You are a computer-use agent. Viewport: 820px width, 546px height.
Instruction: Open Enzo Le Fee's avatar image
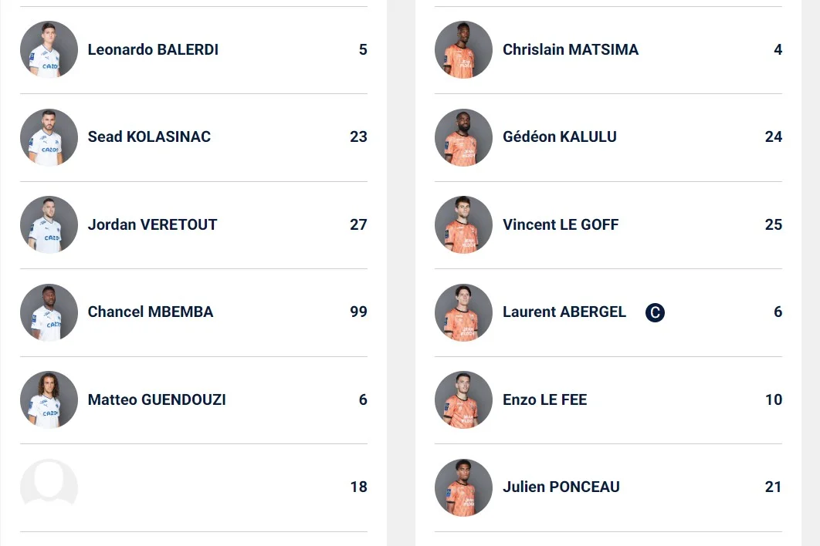click(x=463, y=399)
